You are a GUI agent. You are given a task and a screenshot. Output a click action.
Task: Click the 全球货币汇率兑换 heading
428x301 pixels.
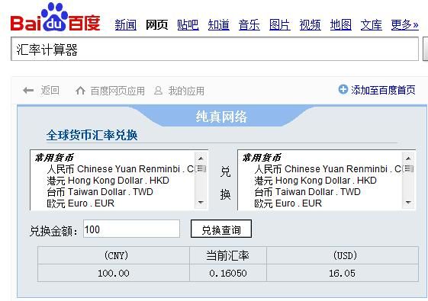pyautogui.click(x=92, y=135)
